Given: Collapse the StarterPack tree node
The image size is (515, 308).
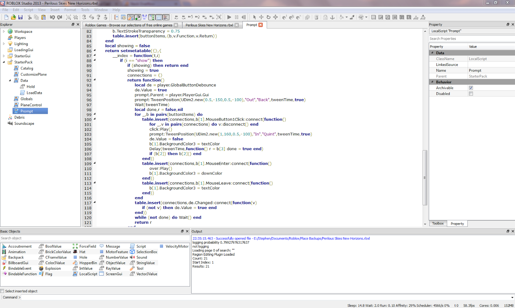Looking at the screenshot, I should [4, 62].
